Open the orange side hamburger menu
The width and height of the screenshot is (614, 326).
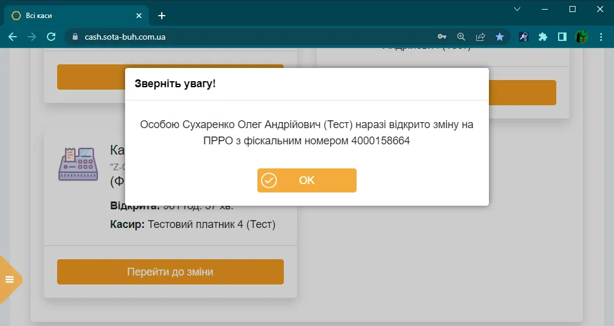[10, 279]
